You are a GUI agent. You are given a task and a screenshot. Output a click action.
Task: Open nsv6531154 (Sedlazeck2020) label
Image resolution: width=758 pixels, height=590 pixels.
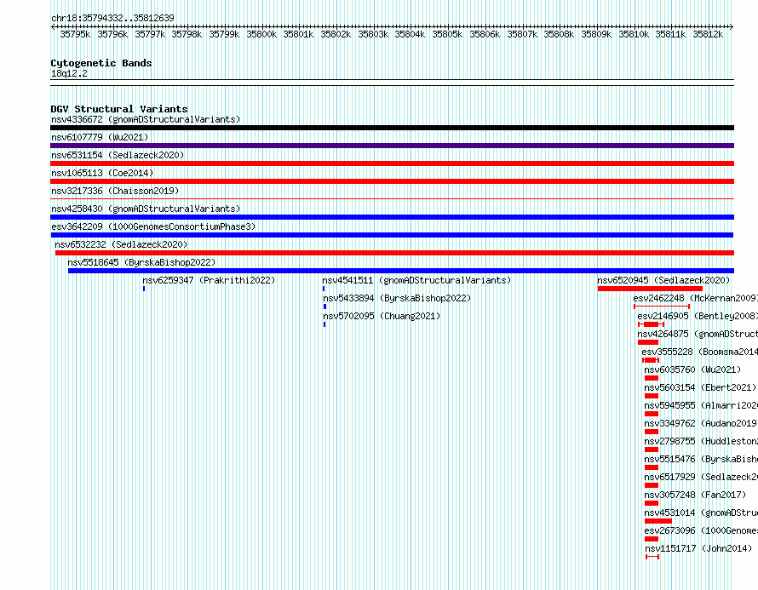point(118,155)
